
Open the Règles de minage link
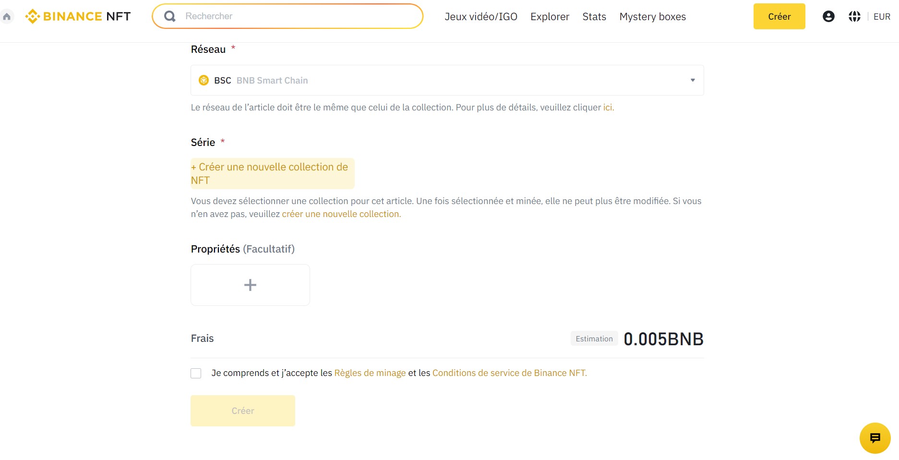pos(370,373)
